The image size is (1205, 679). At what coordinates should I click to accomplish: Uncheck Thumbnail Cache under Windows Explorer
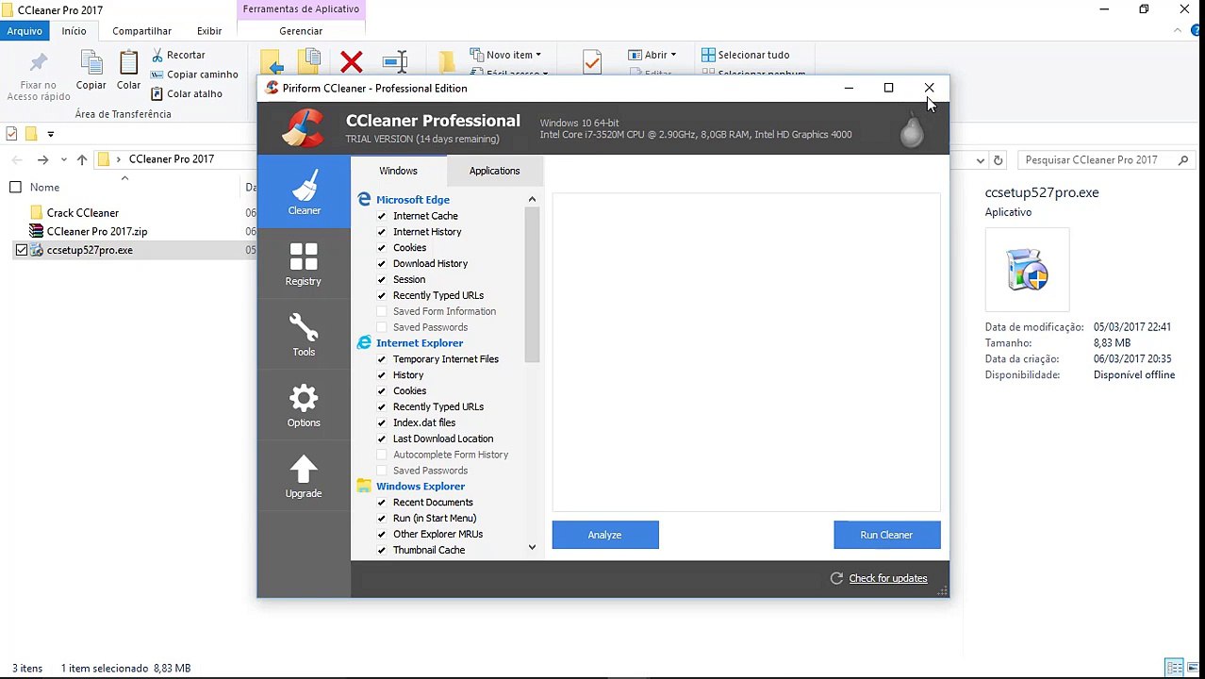(x=382, y=550)
